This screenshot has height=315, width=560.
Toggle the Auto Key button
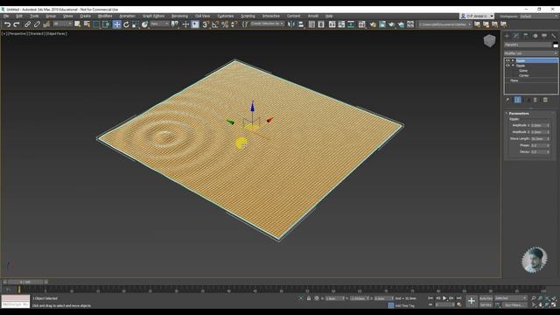[486, 298]
